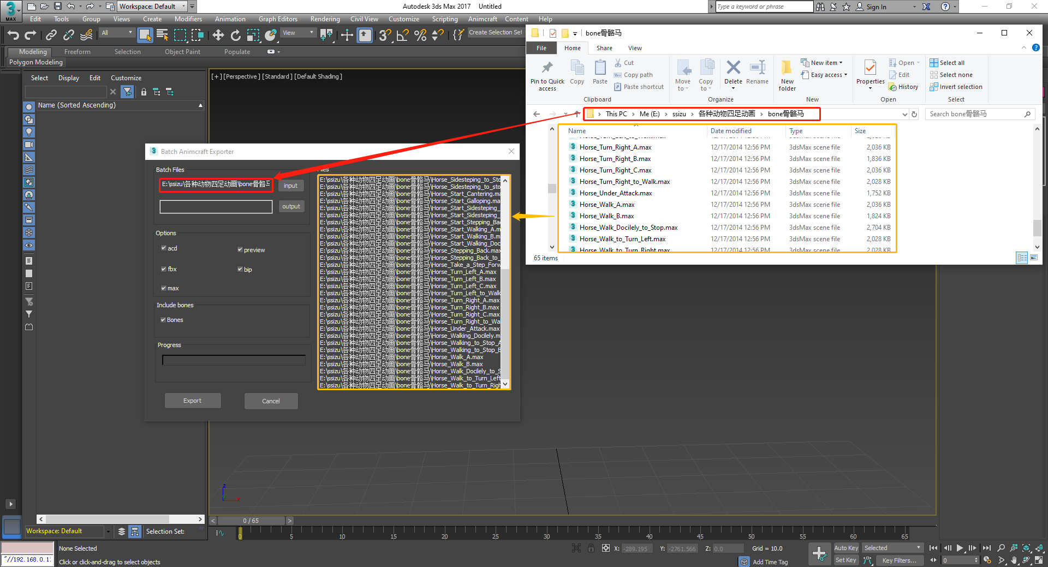Select the Unlink Selection tool
1048x567 pixels.
coord(68,35)
